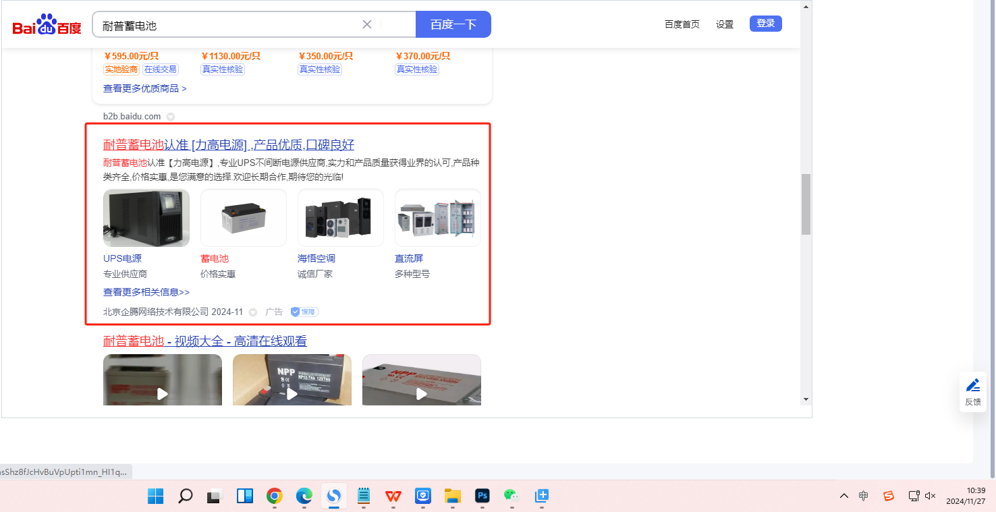Viewport: 996px width, 512px height.
Task: Play the NPP 12V7Ah battery video
Action: point(292,380)
